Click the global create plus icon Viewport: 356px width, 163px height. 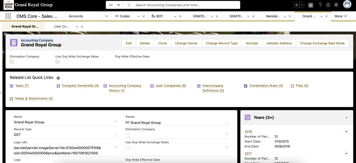311,5
